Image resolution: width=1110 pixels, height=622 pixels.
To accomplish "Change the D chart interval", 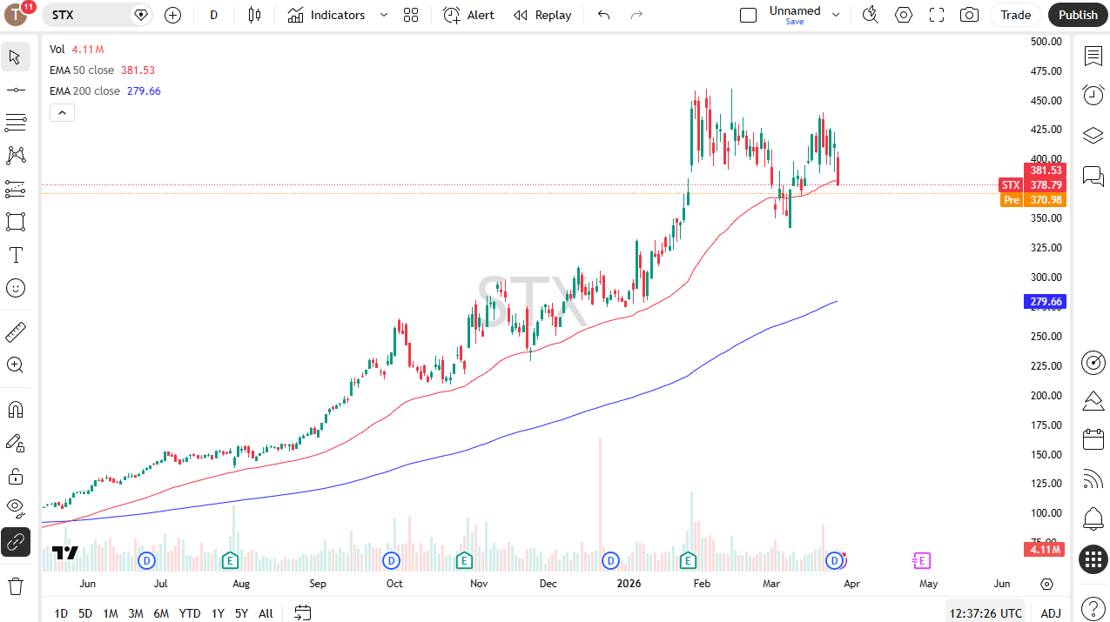I will coord(214,15).
